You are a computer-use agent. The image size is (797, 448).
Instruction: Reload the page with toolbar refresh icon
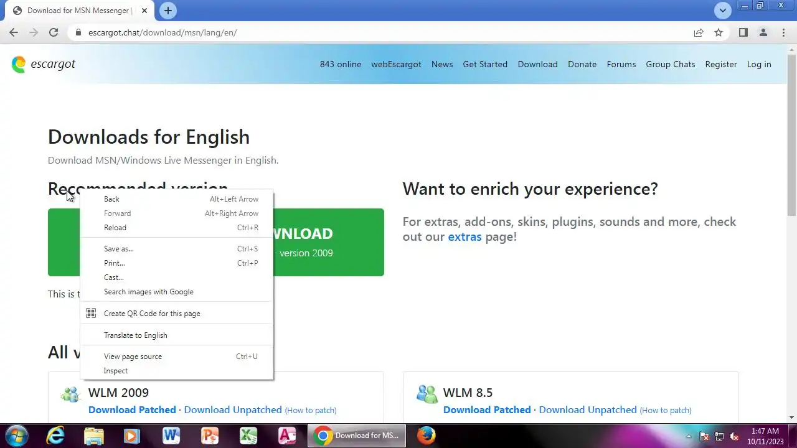(x=54, y=32)
